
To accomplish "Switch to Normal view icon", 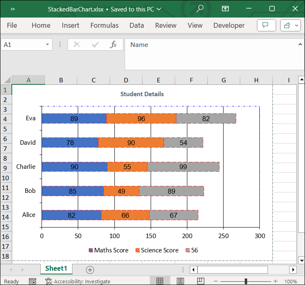I will (160, 281).
